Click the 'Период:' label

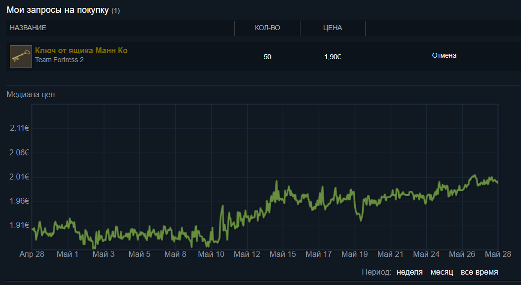pos(376,272)
